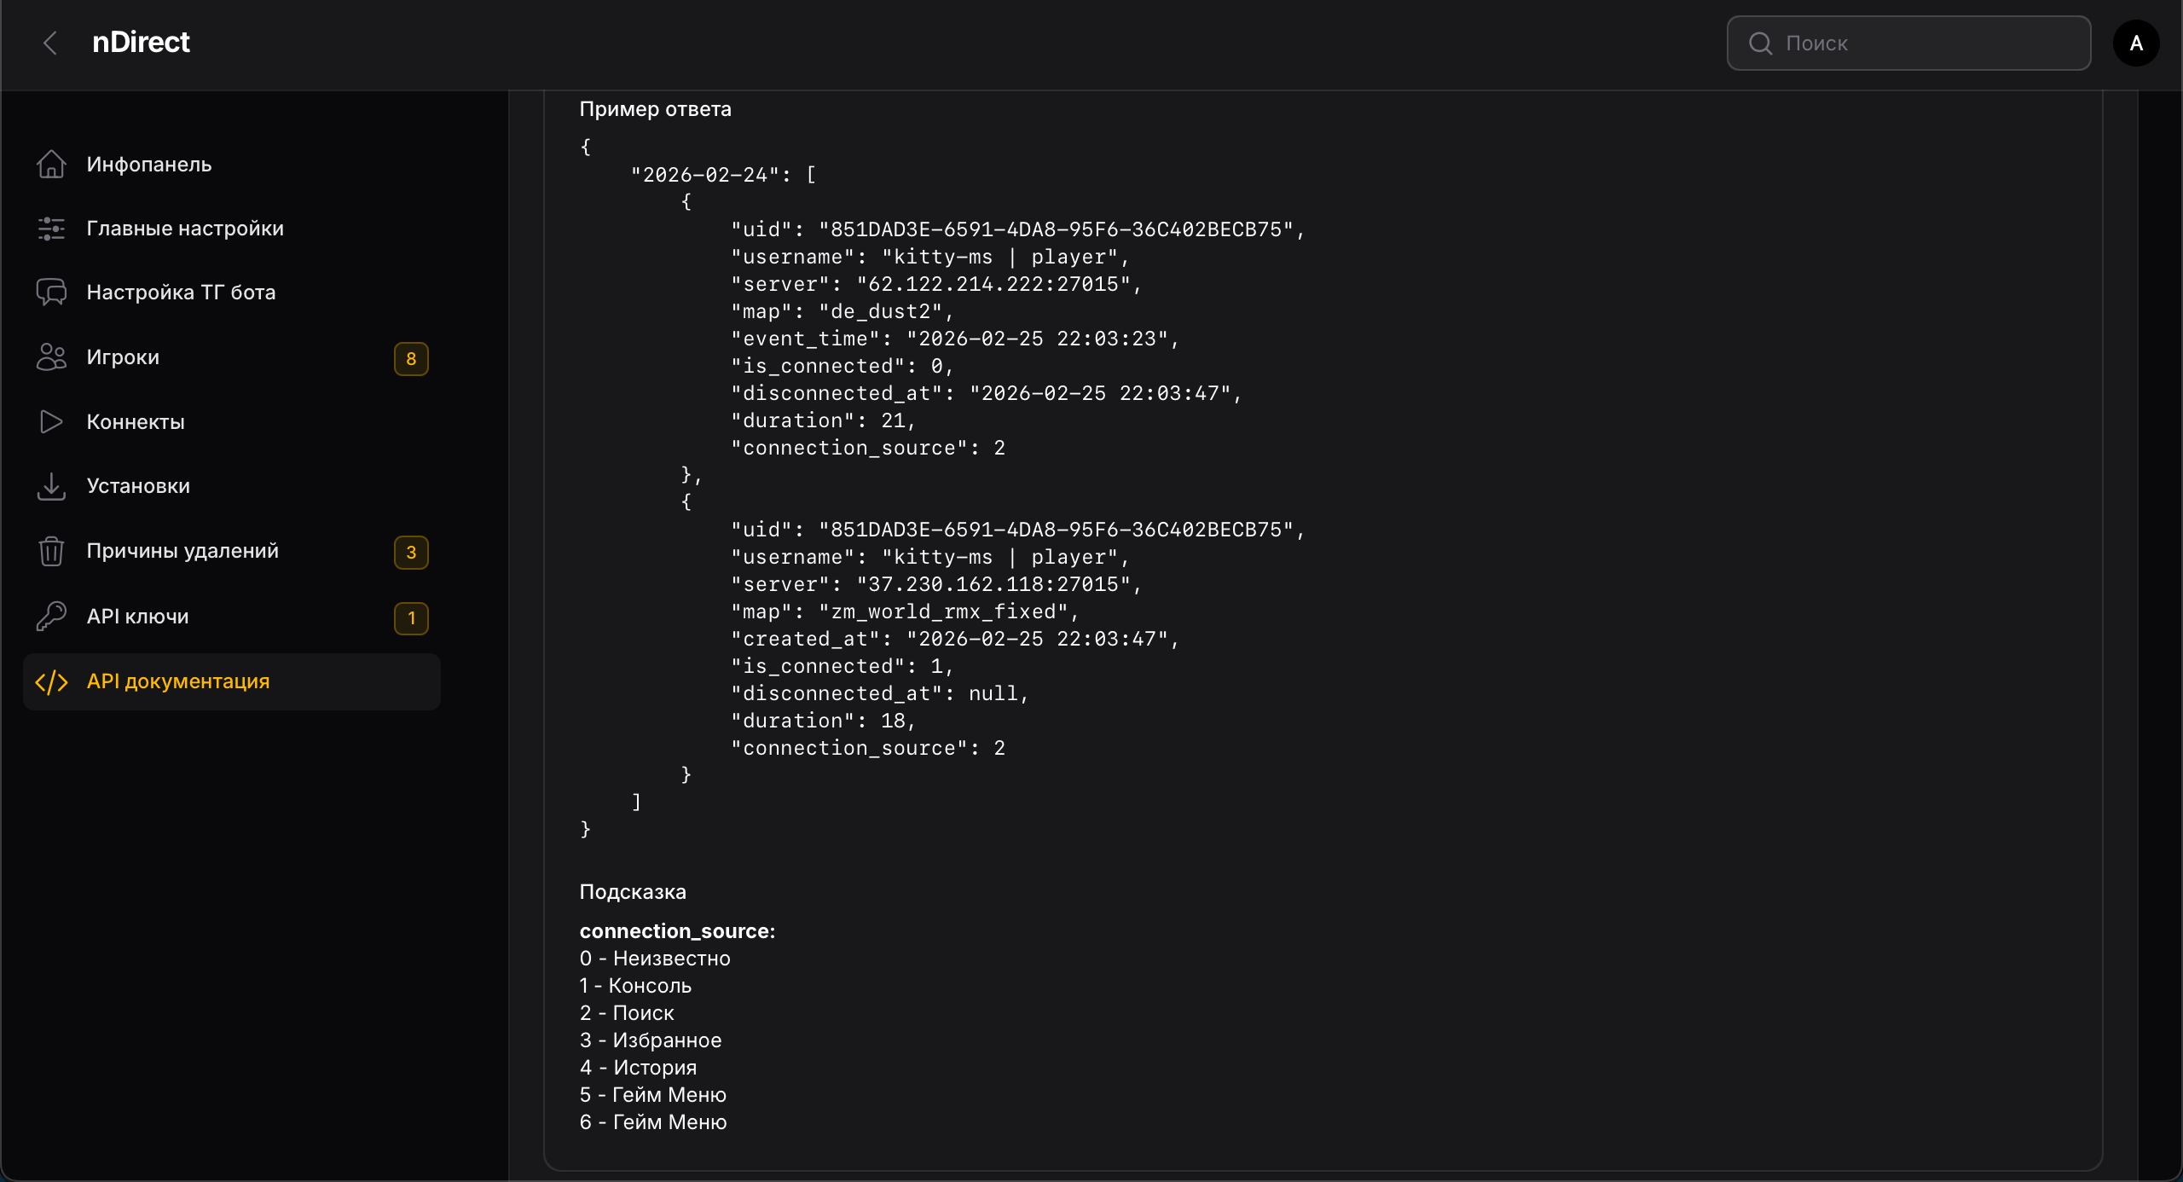Viewport: 2183px width, 1182px height.
Task: Click the Инфопанель house icon
Action: coord(51,164)
